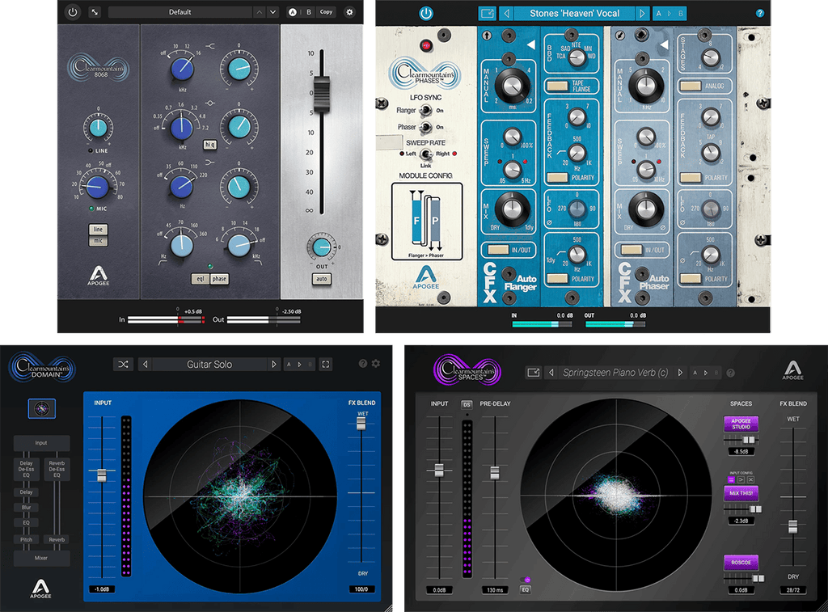Click the Flanger BBD selector knob
828x612 pixels.
pos(577,57)
